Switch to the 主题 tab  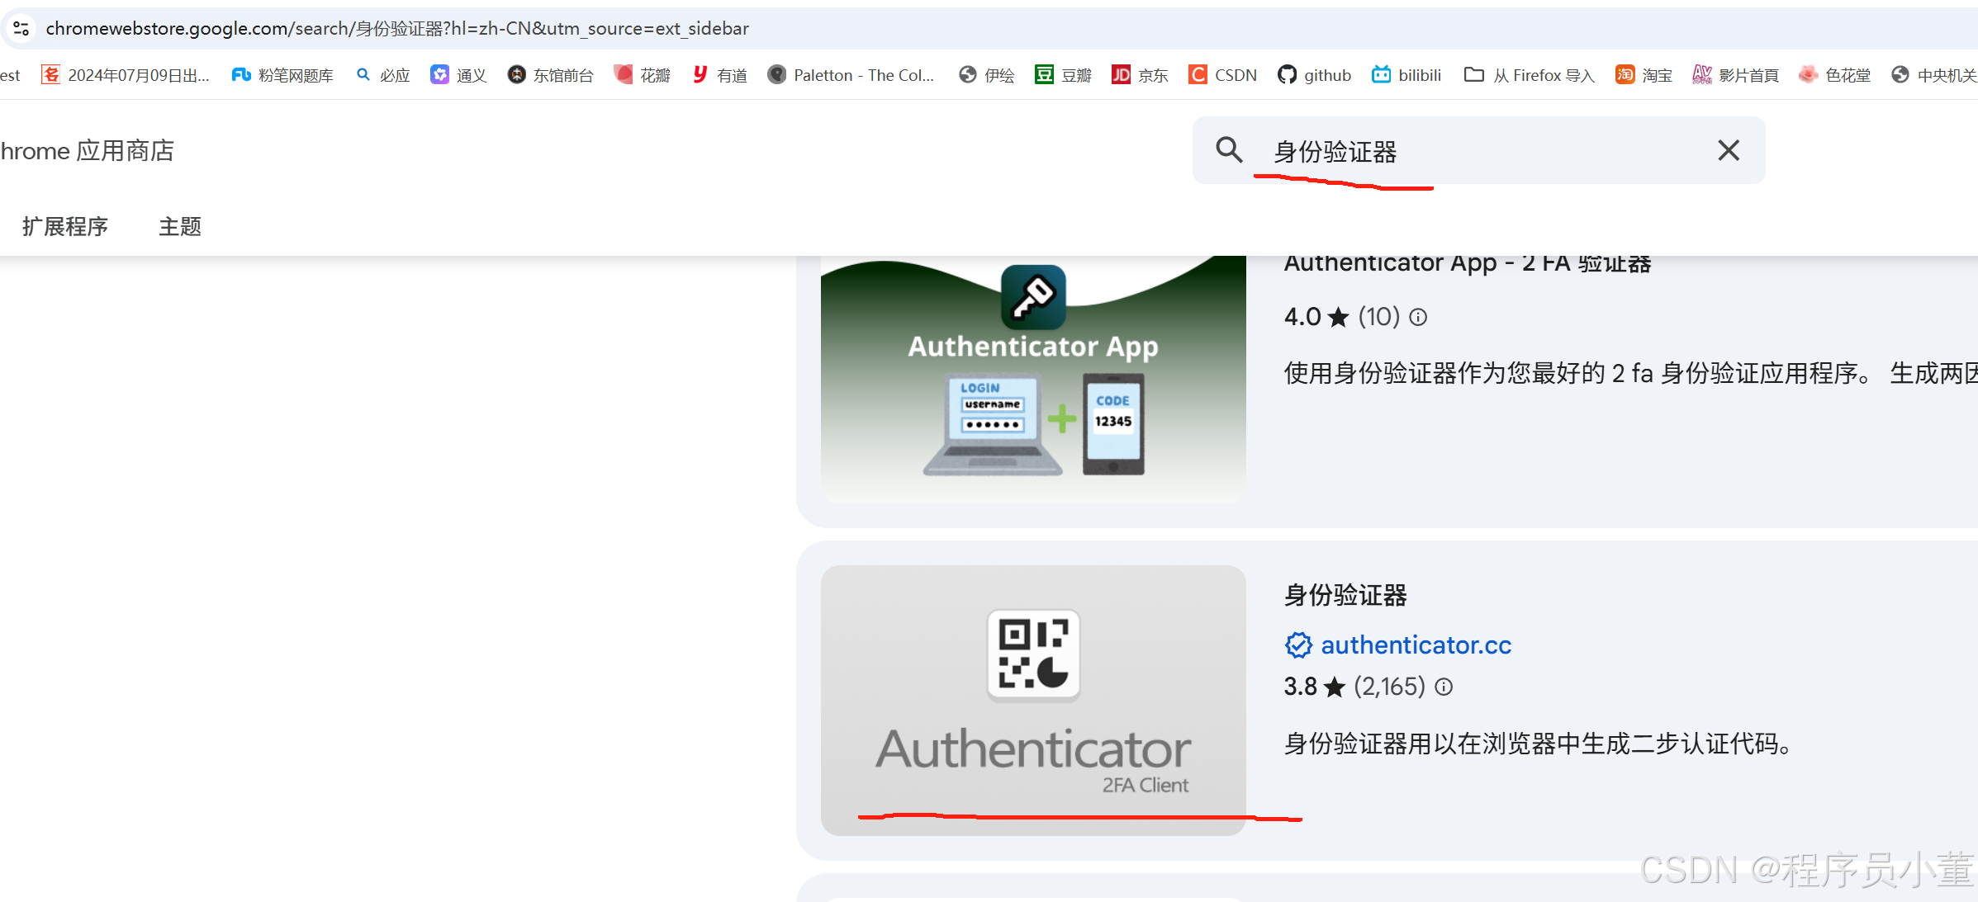pyautogui.click(x=180, y=226)
